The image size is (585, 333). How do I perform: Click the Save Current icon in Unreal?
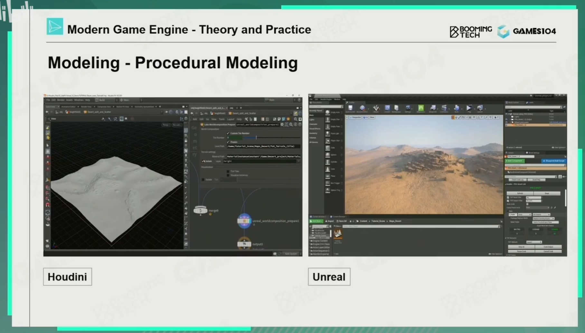tap(350, 108)
